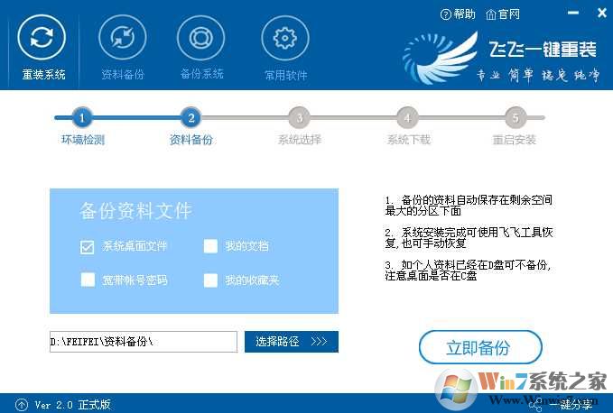Open the 重装系统 reinstall icon
This screenshot has width=613, height=413.
pyautogui.click(x=42, y=38)
